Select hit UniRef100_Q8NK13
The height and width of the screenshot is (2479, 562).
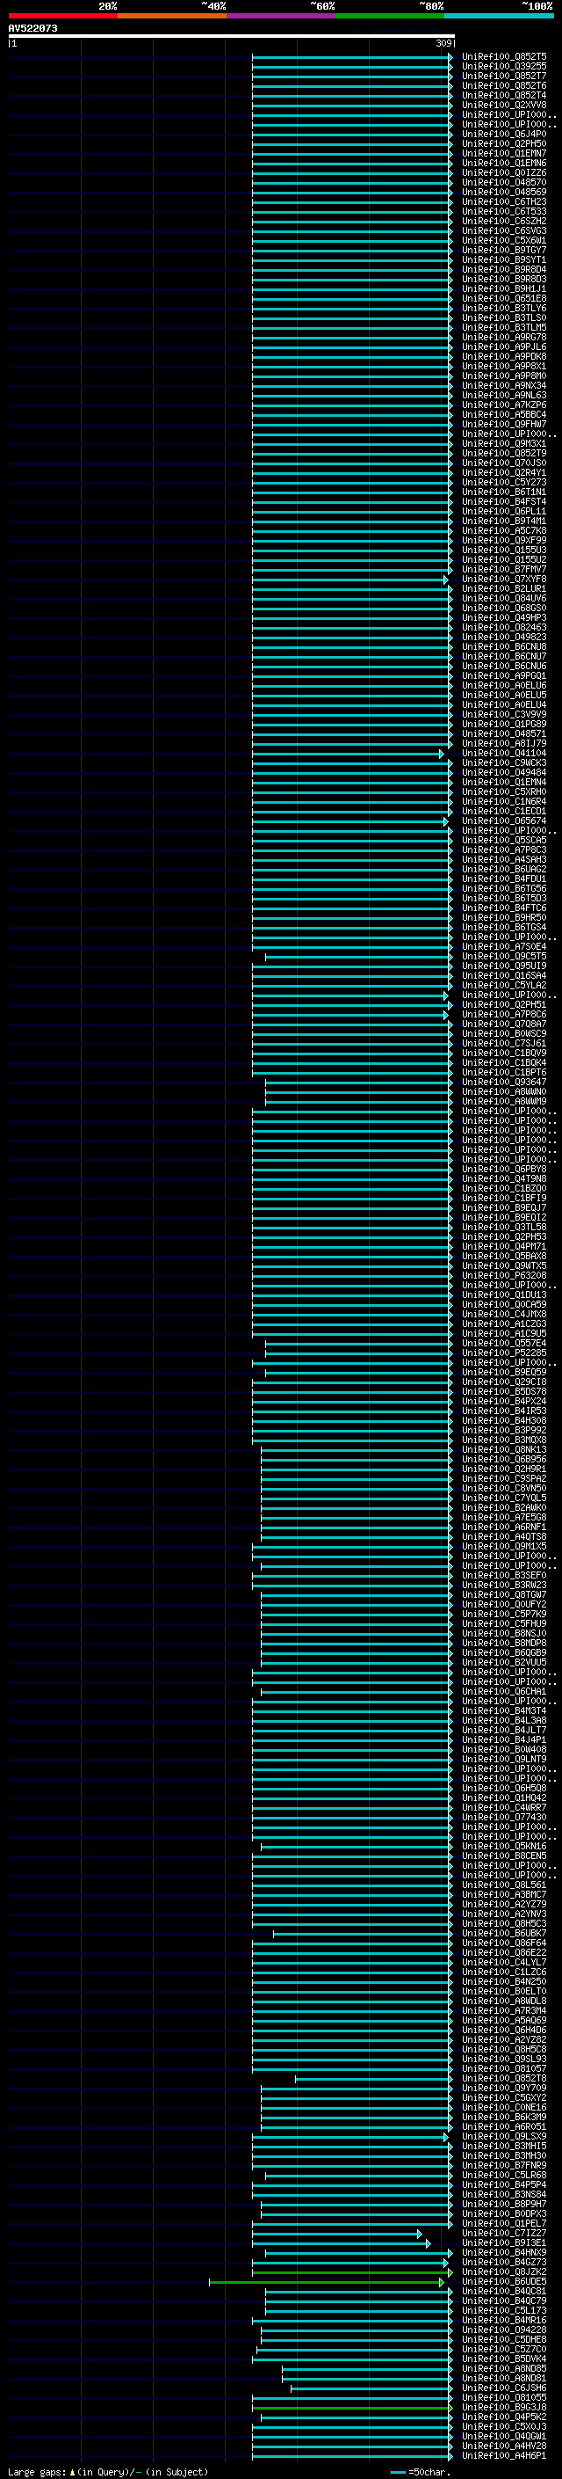tap(503, 1450)
